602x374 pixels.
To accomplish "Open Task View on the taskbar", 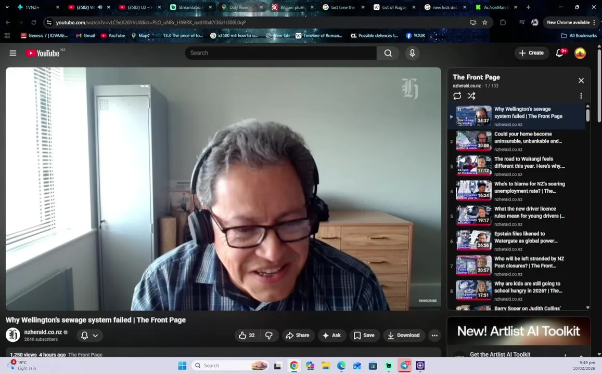I will tap(277, 366).
